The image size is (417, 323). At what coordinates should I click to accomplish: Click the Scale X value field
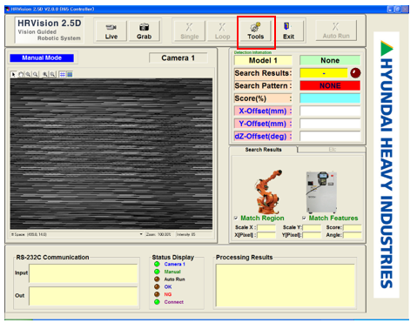pyautogui.click(x=266, y=227)
